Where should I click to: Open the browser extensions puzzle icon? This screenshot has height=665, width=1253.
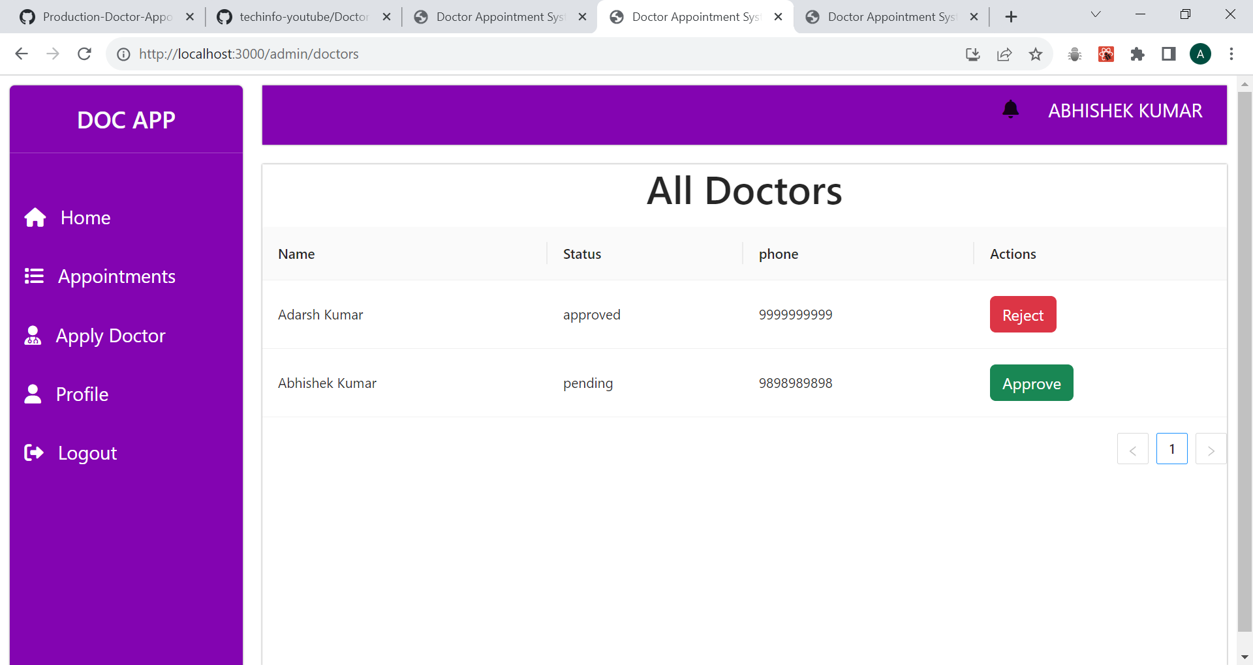(1137, 54)
